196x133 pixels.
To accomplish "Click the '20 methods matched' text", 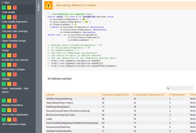I will (x=59, y=79).
